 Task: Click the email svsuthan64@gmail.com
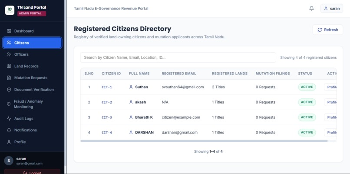[x=183, y=87]
